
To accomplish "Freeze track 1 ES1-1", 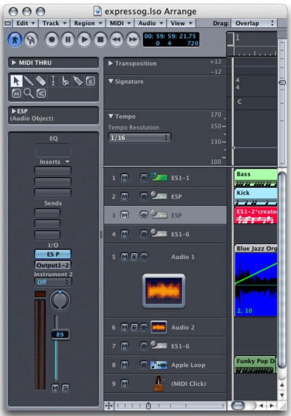I will point(144,178).
